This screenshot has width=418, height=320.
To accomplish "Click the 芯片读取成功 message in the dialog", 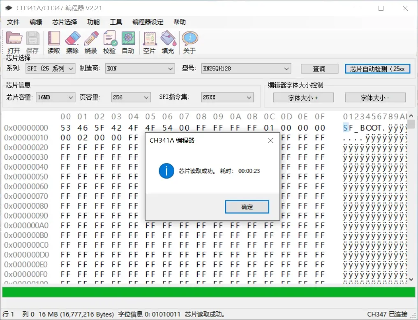I will click(197, 171).
